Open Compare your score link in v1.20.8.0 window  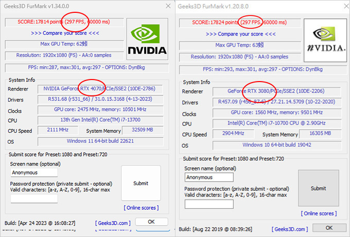click(241, 34)
